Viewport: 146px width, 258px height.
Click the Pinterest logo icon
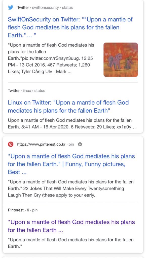[11, 144]
